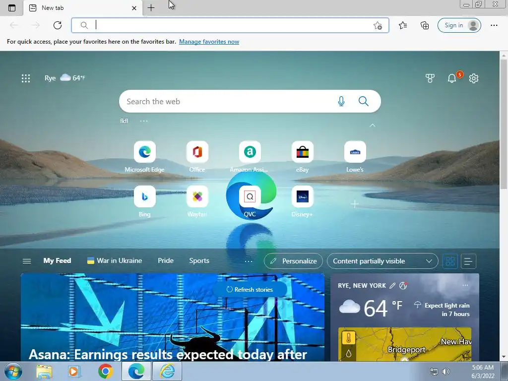
Task: Open the Microsoft Edge quick link
Action: [x=144, y=157]
